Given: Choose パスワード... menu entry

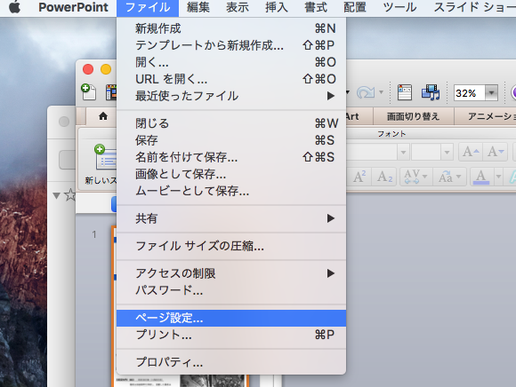Looking at the screenshot, I should 231,290.
